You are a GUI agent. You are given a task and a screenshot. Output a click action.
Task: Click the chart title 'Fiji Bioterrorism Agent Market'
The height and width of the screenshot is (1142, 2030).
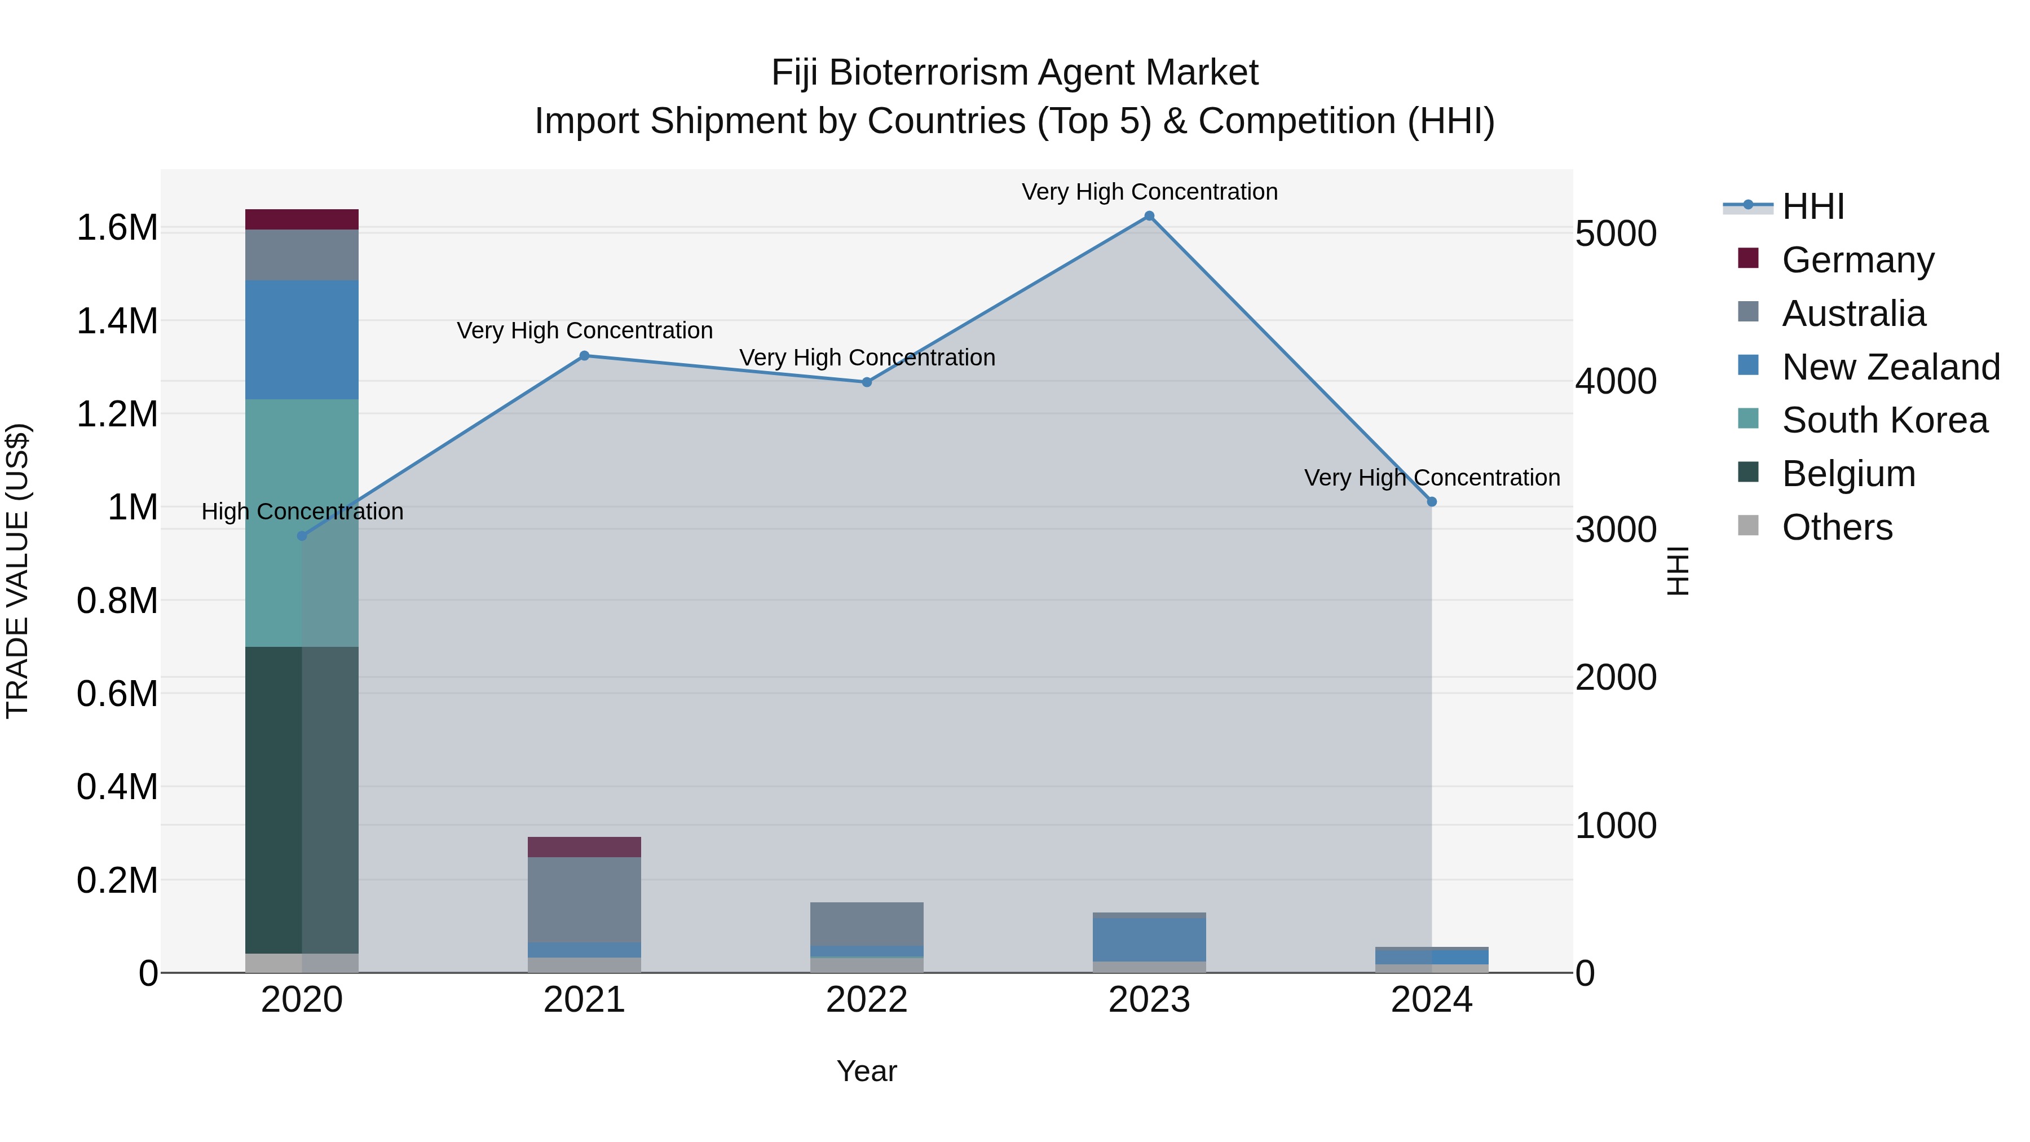[x=1014, y=73]
